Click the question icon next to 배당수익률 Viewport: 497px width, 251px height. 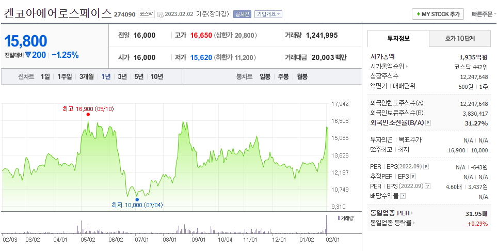coord(403,196)
